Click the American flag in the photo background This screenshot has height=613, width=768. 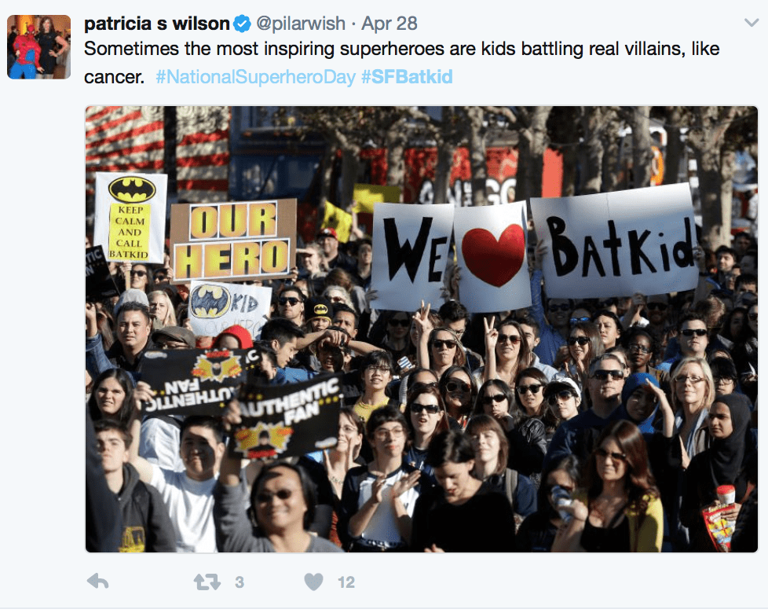point(157,147)
